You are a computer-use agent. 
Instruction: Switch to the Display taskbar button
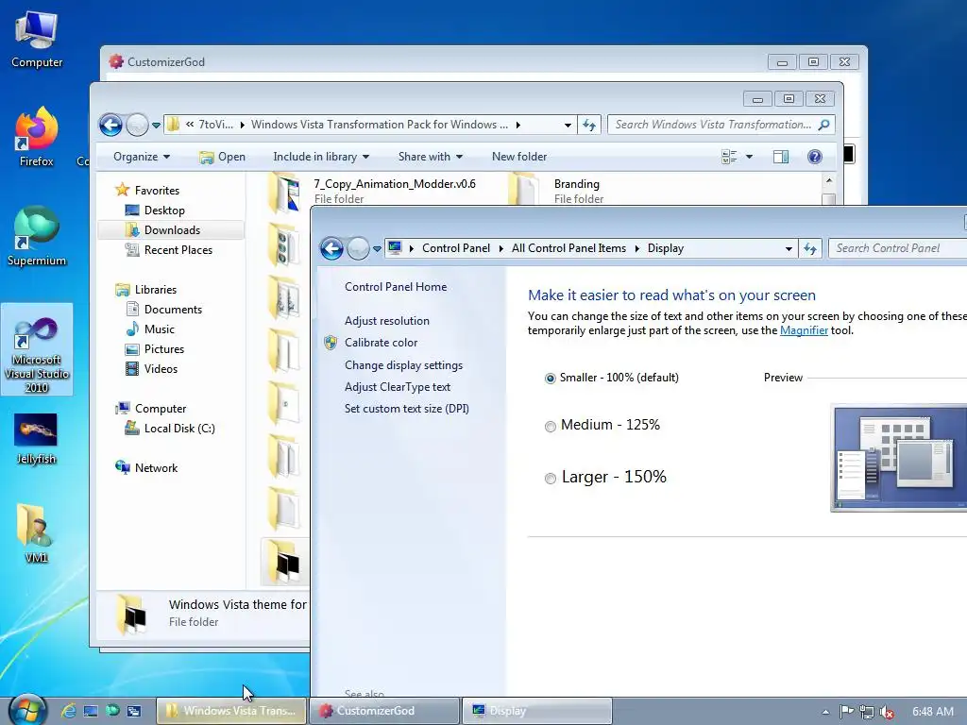(537, 711)
